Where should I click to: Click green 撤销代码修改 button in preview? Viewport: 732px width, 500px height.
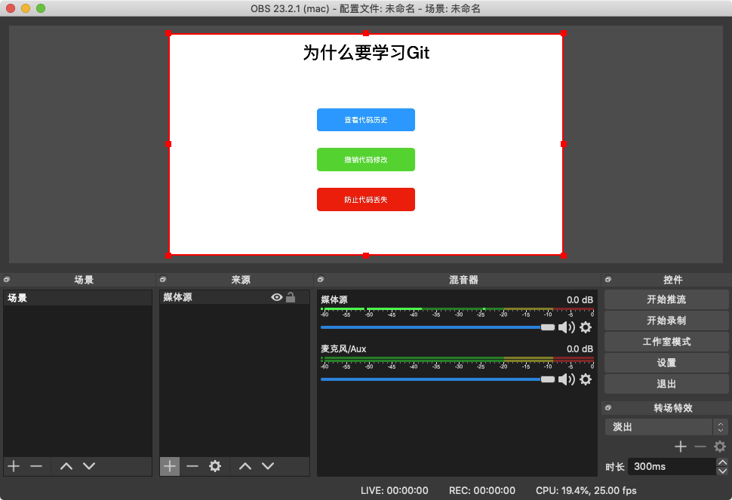coord(365,160)
